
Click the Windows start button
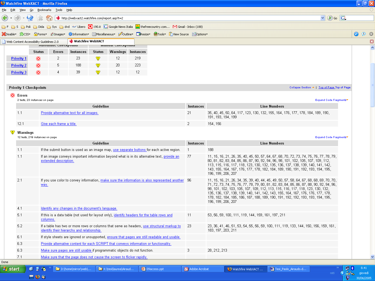(13, 269)
